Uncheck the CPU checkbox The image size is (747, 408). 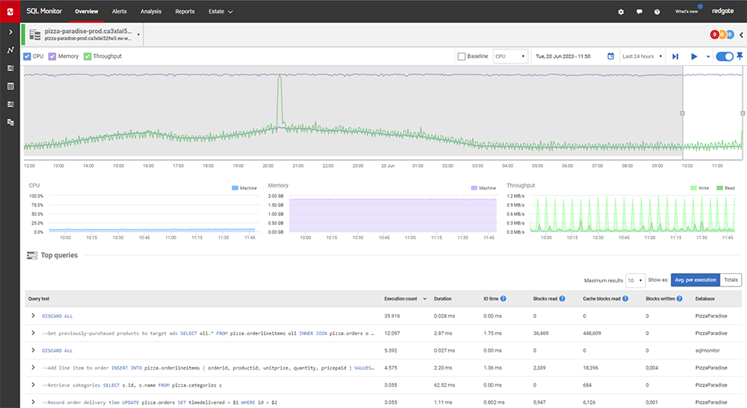[27, 56]
